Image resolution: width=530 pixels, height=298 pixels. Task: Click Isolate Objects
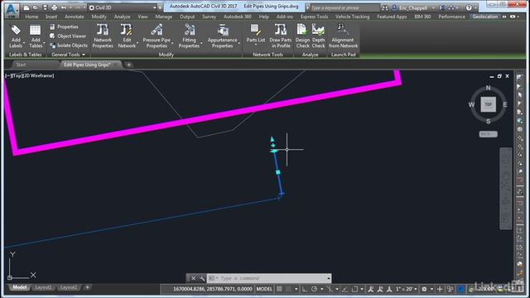coord(68,46)
